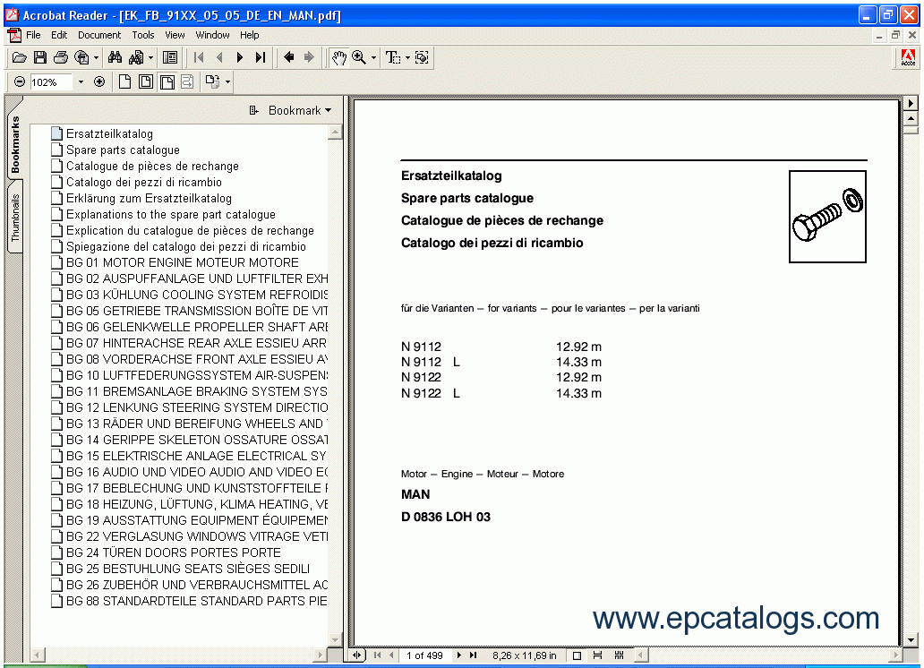Open the Document menu

(x=99, y=35)
